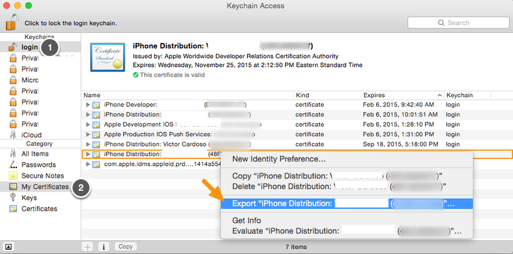Click Victor Cardoso certificate row icon
This screenshot has width=513, height=254.
[96, 144]
